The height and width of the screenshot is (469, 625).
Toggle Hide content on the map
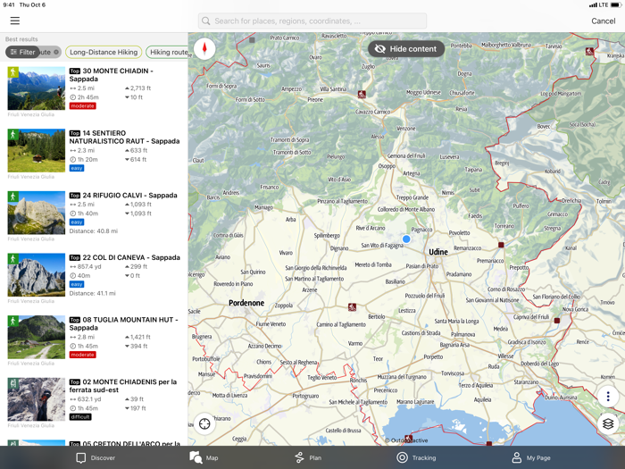click(406, 49)
